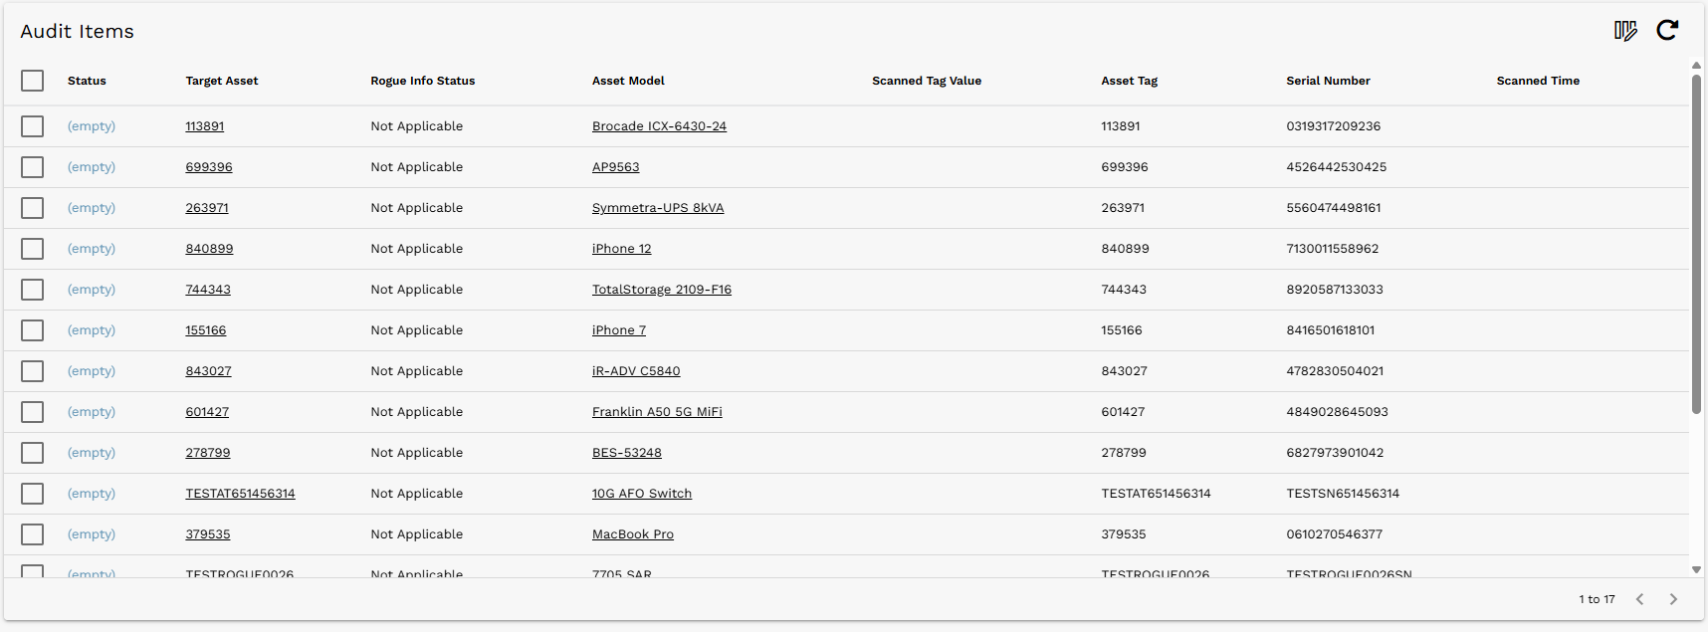Open target asset 744343 link
The image size is (1708, 632).
point(208,290)
